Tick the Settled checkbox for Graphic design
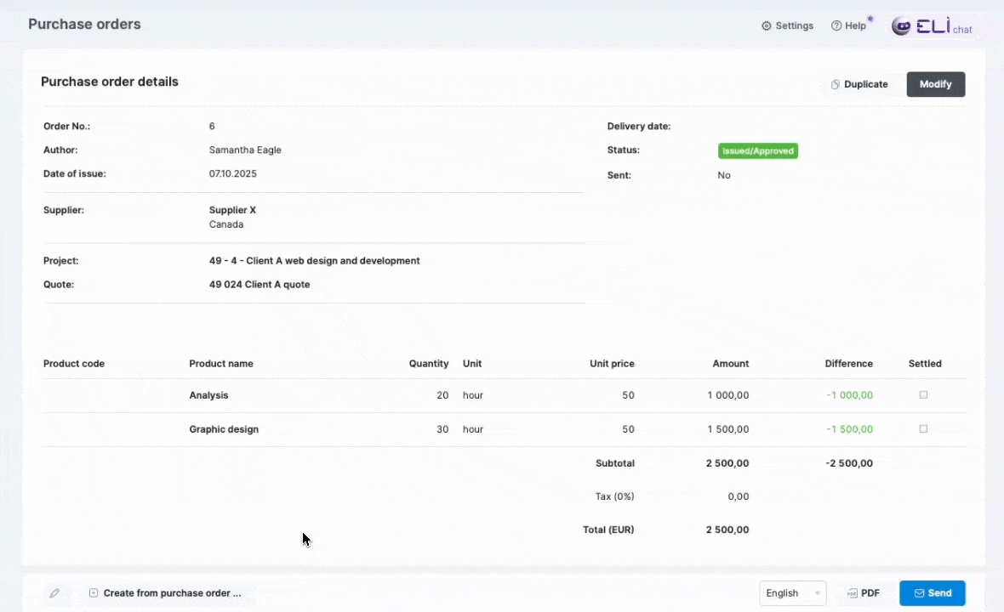This screenshot has height=612, width=1004. pos(923,429)
